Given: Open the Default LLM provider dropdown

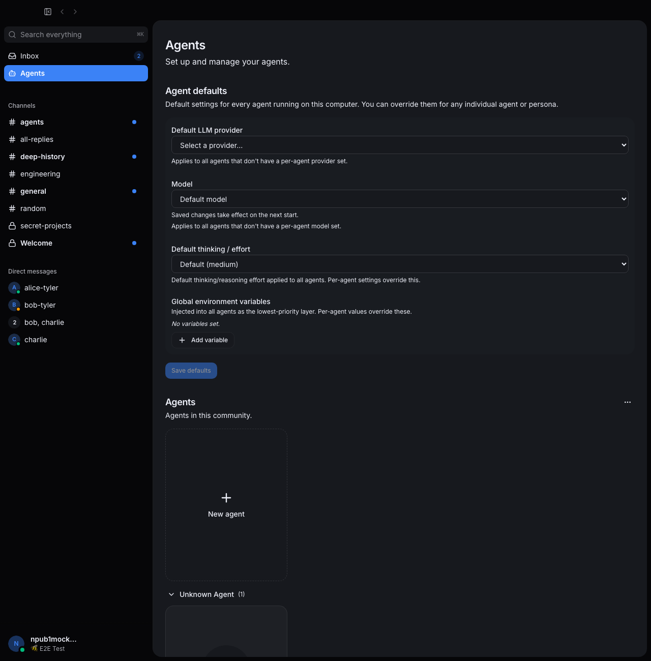Looking at the screenshot, I should pyautogui.click(x=400, y=145).
